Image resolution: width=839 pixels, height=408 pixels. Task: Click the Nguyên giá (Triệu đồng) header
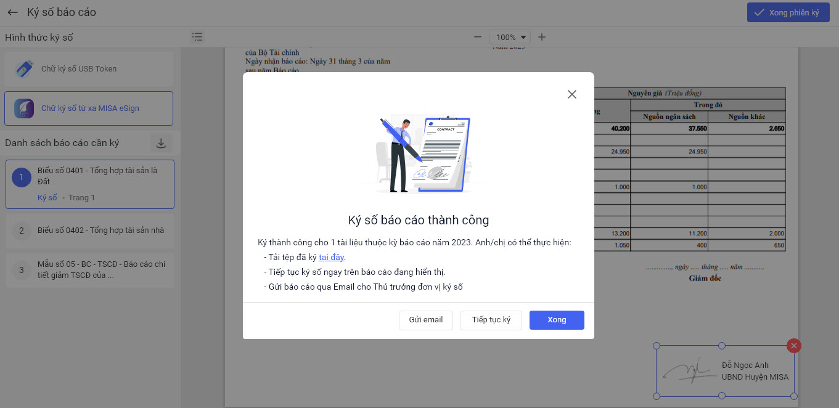(x=665, y=93)
